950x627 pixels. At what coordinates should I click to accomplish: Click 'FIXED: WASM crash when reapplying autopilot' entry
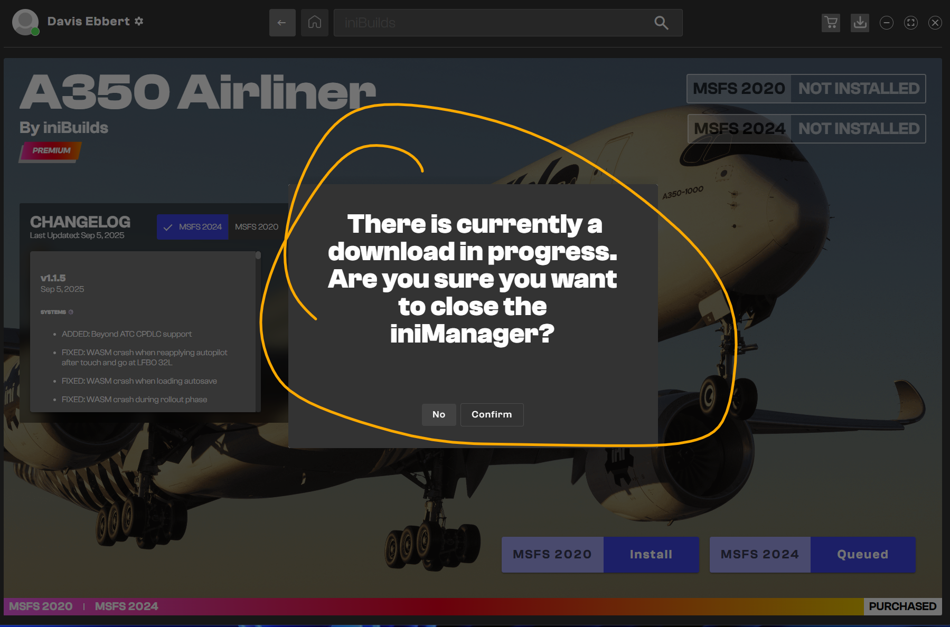[x=145, y=357]
